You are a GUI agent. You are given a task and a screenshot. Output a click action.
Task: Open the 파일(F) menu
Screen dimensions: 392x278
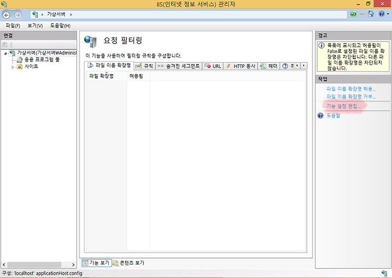pos(13,26)
